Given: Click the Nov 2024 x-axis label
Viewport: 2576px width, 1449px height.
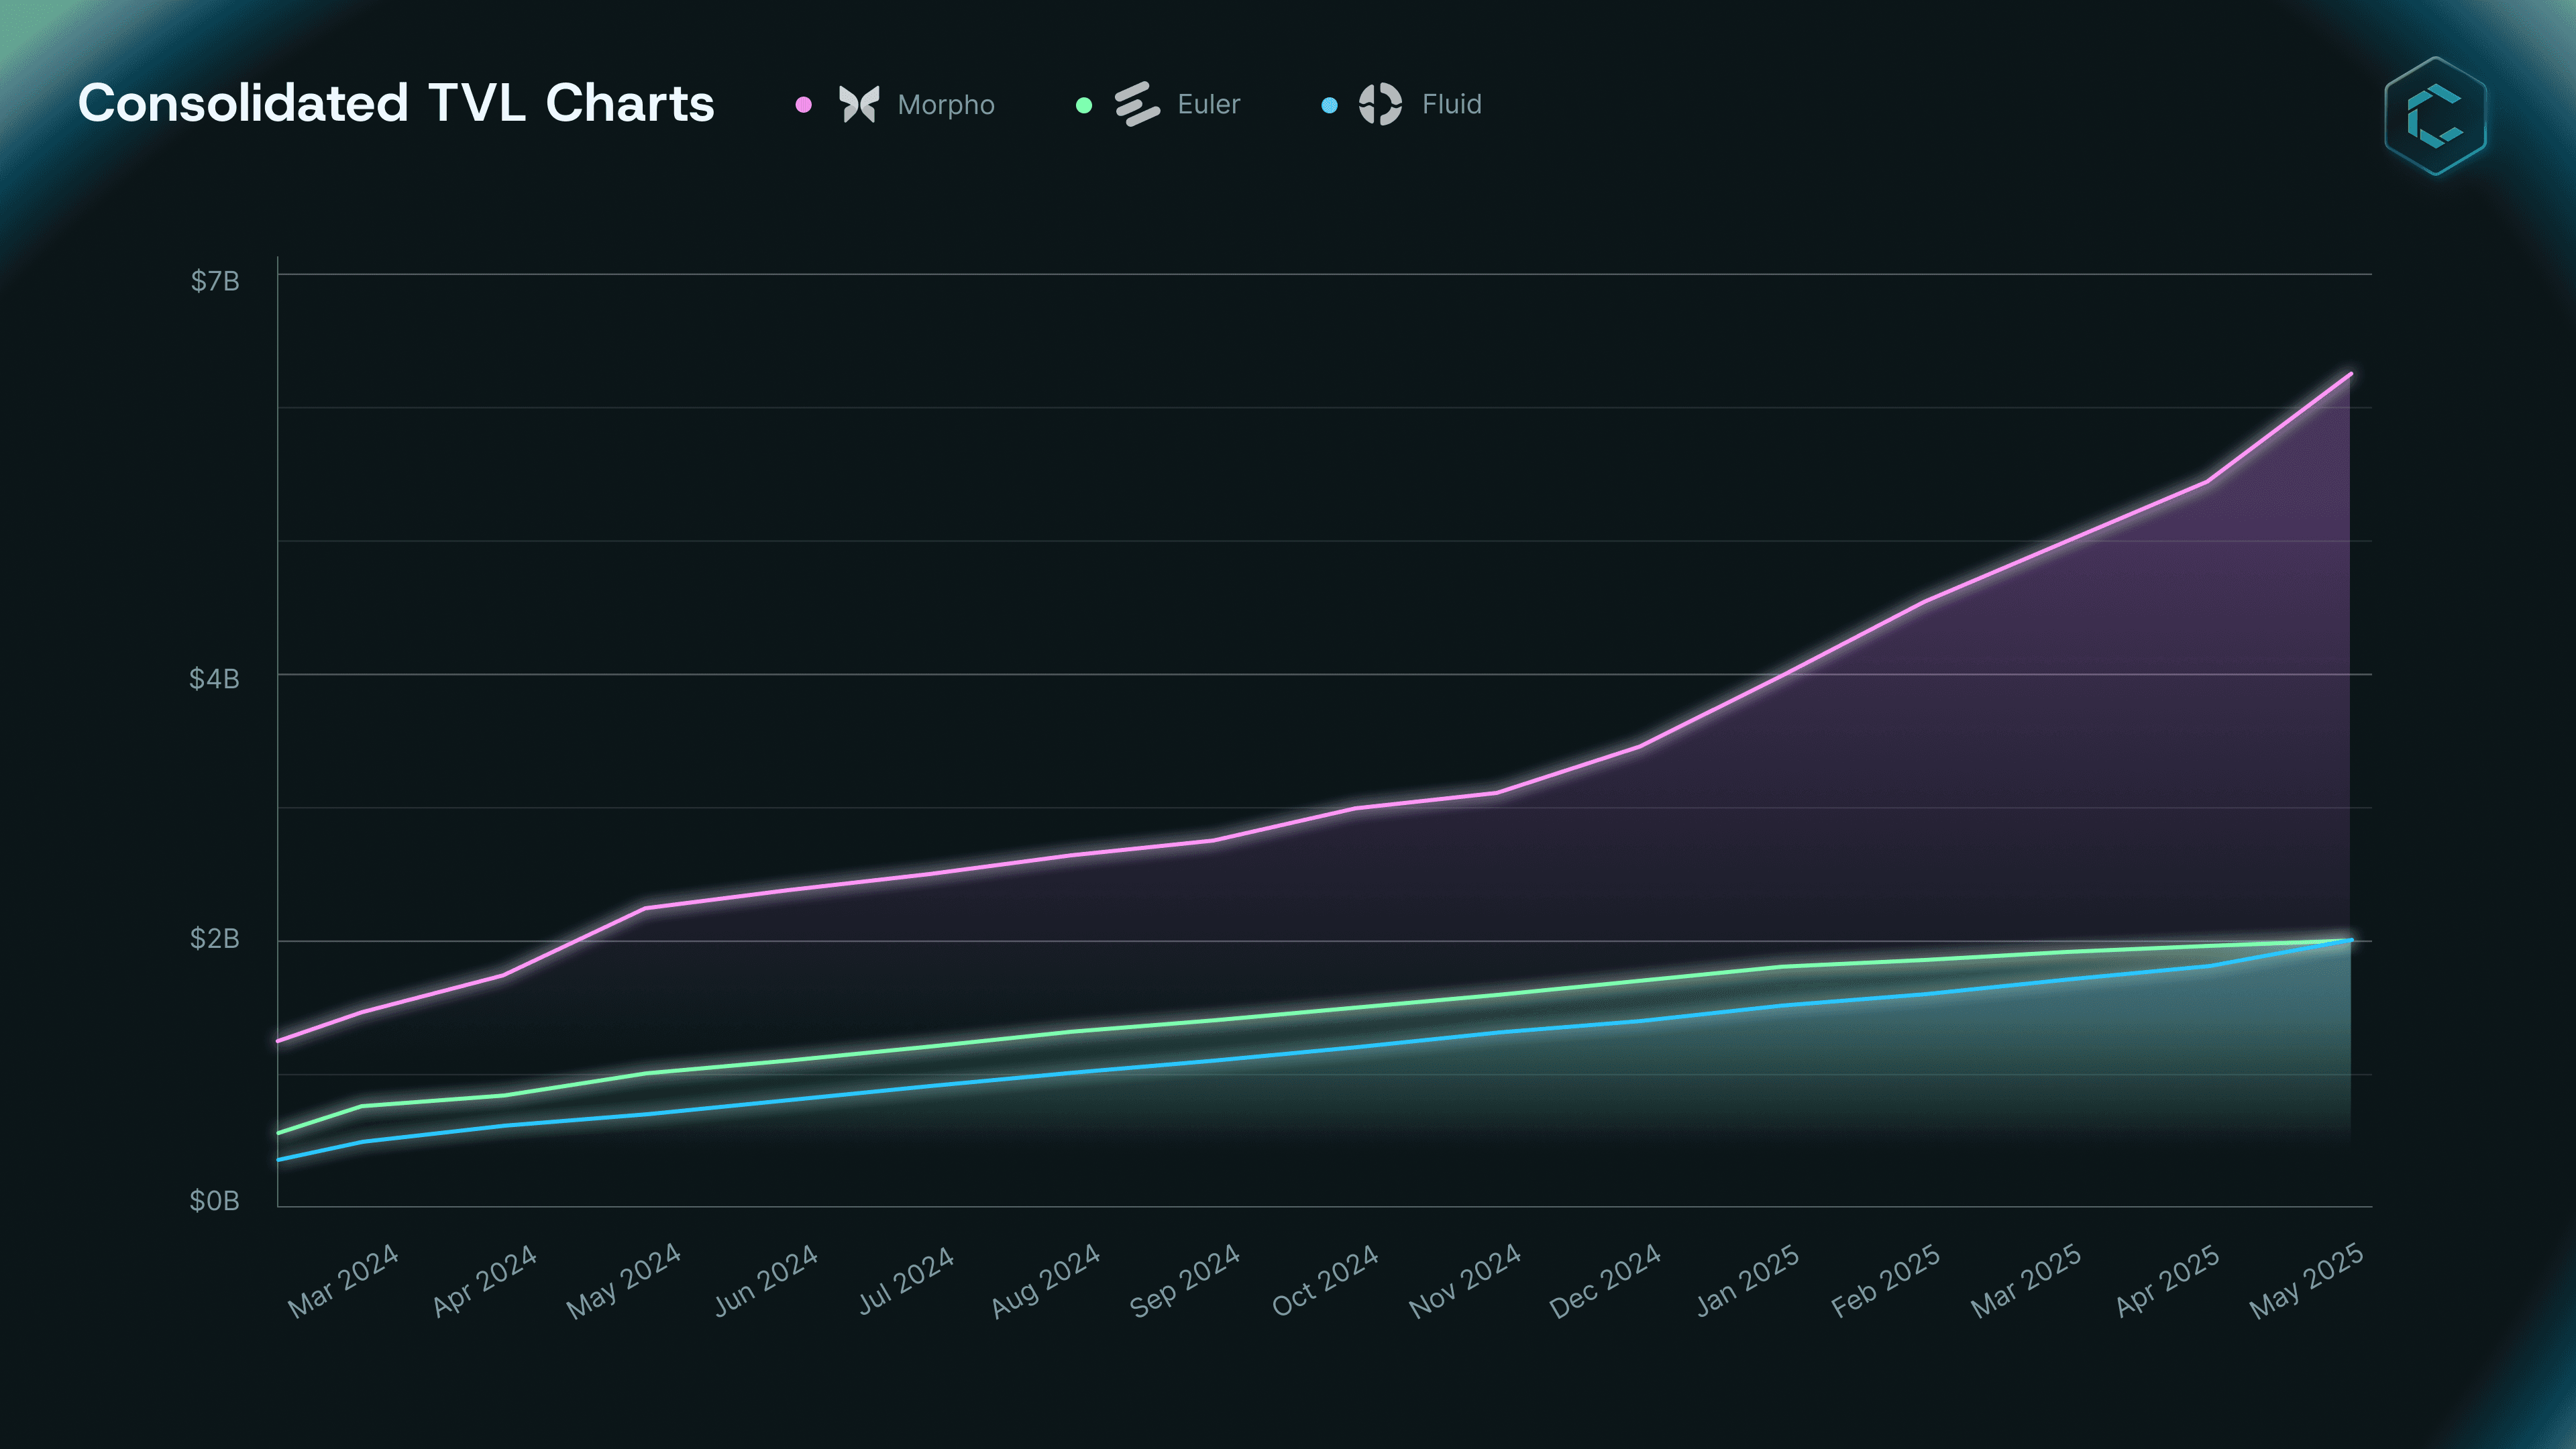Looking at the screenshot, I should tap(1465, 1281).
